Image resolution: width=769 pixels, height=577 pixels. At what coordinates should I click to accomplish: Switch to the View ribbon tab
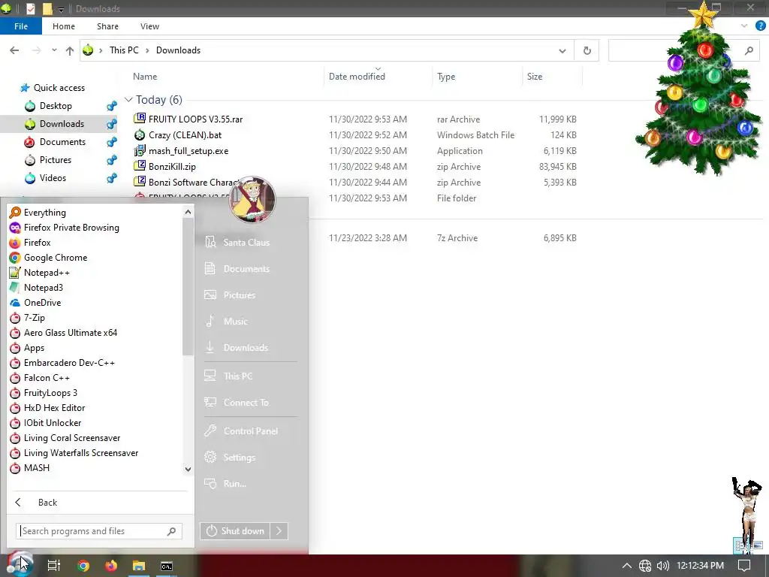click(x=149, y=26)
